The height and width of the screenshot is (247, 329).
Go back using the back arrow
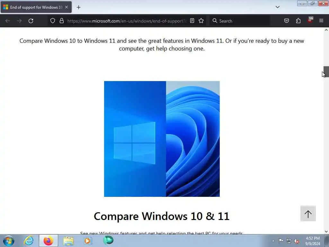click(x=8, y=21)
